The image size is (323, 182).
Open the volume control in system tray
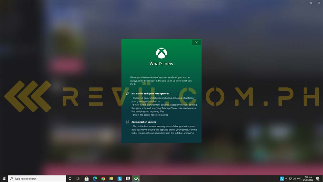tap(294, 178)
